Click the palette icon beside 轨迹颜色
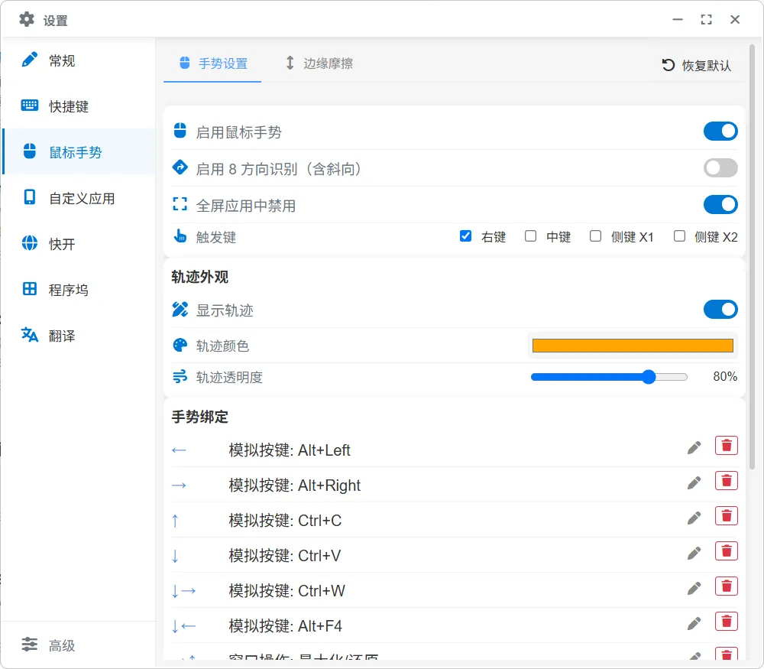This screenshot has height=669, width=764. pos(180,346)
